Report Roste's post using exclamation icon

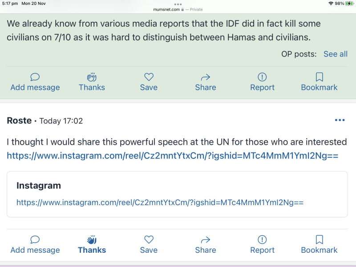point(262,240)
